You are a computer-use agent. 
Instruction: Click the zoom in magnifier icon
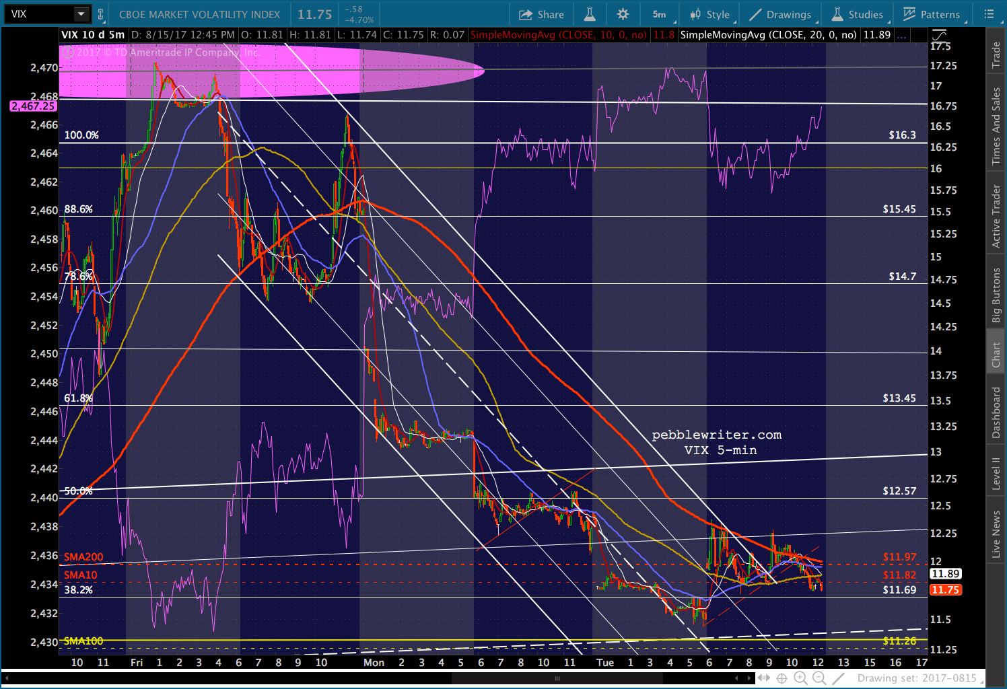coord(800,678)
